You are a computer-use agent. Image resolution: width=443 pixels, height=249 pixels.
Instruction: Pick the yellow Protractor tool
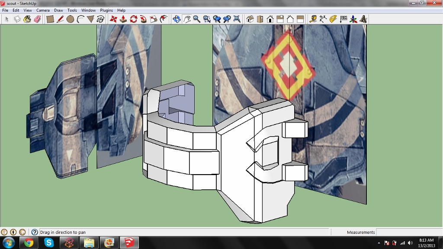pos(334,19)
